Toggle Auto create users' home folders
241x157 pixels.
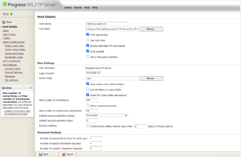(88, 84)
